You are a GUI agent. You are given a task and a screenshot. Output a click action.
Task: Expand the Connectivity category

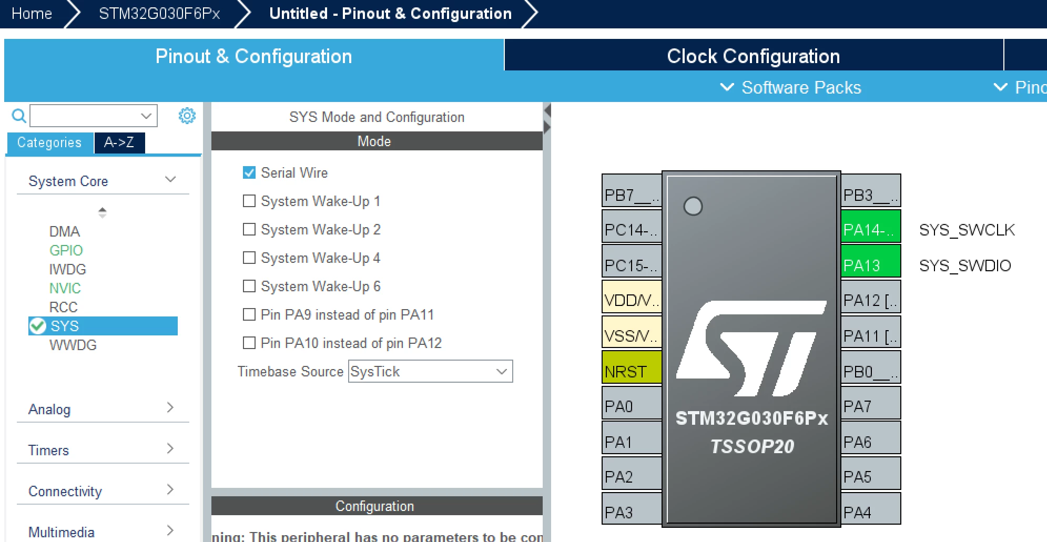pyautogui.click(x=103, y=491)
